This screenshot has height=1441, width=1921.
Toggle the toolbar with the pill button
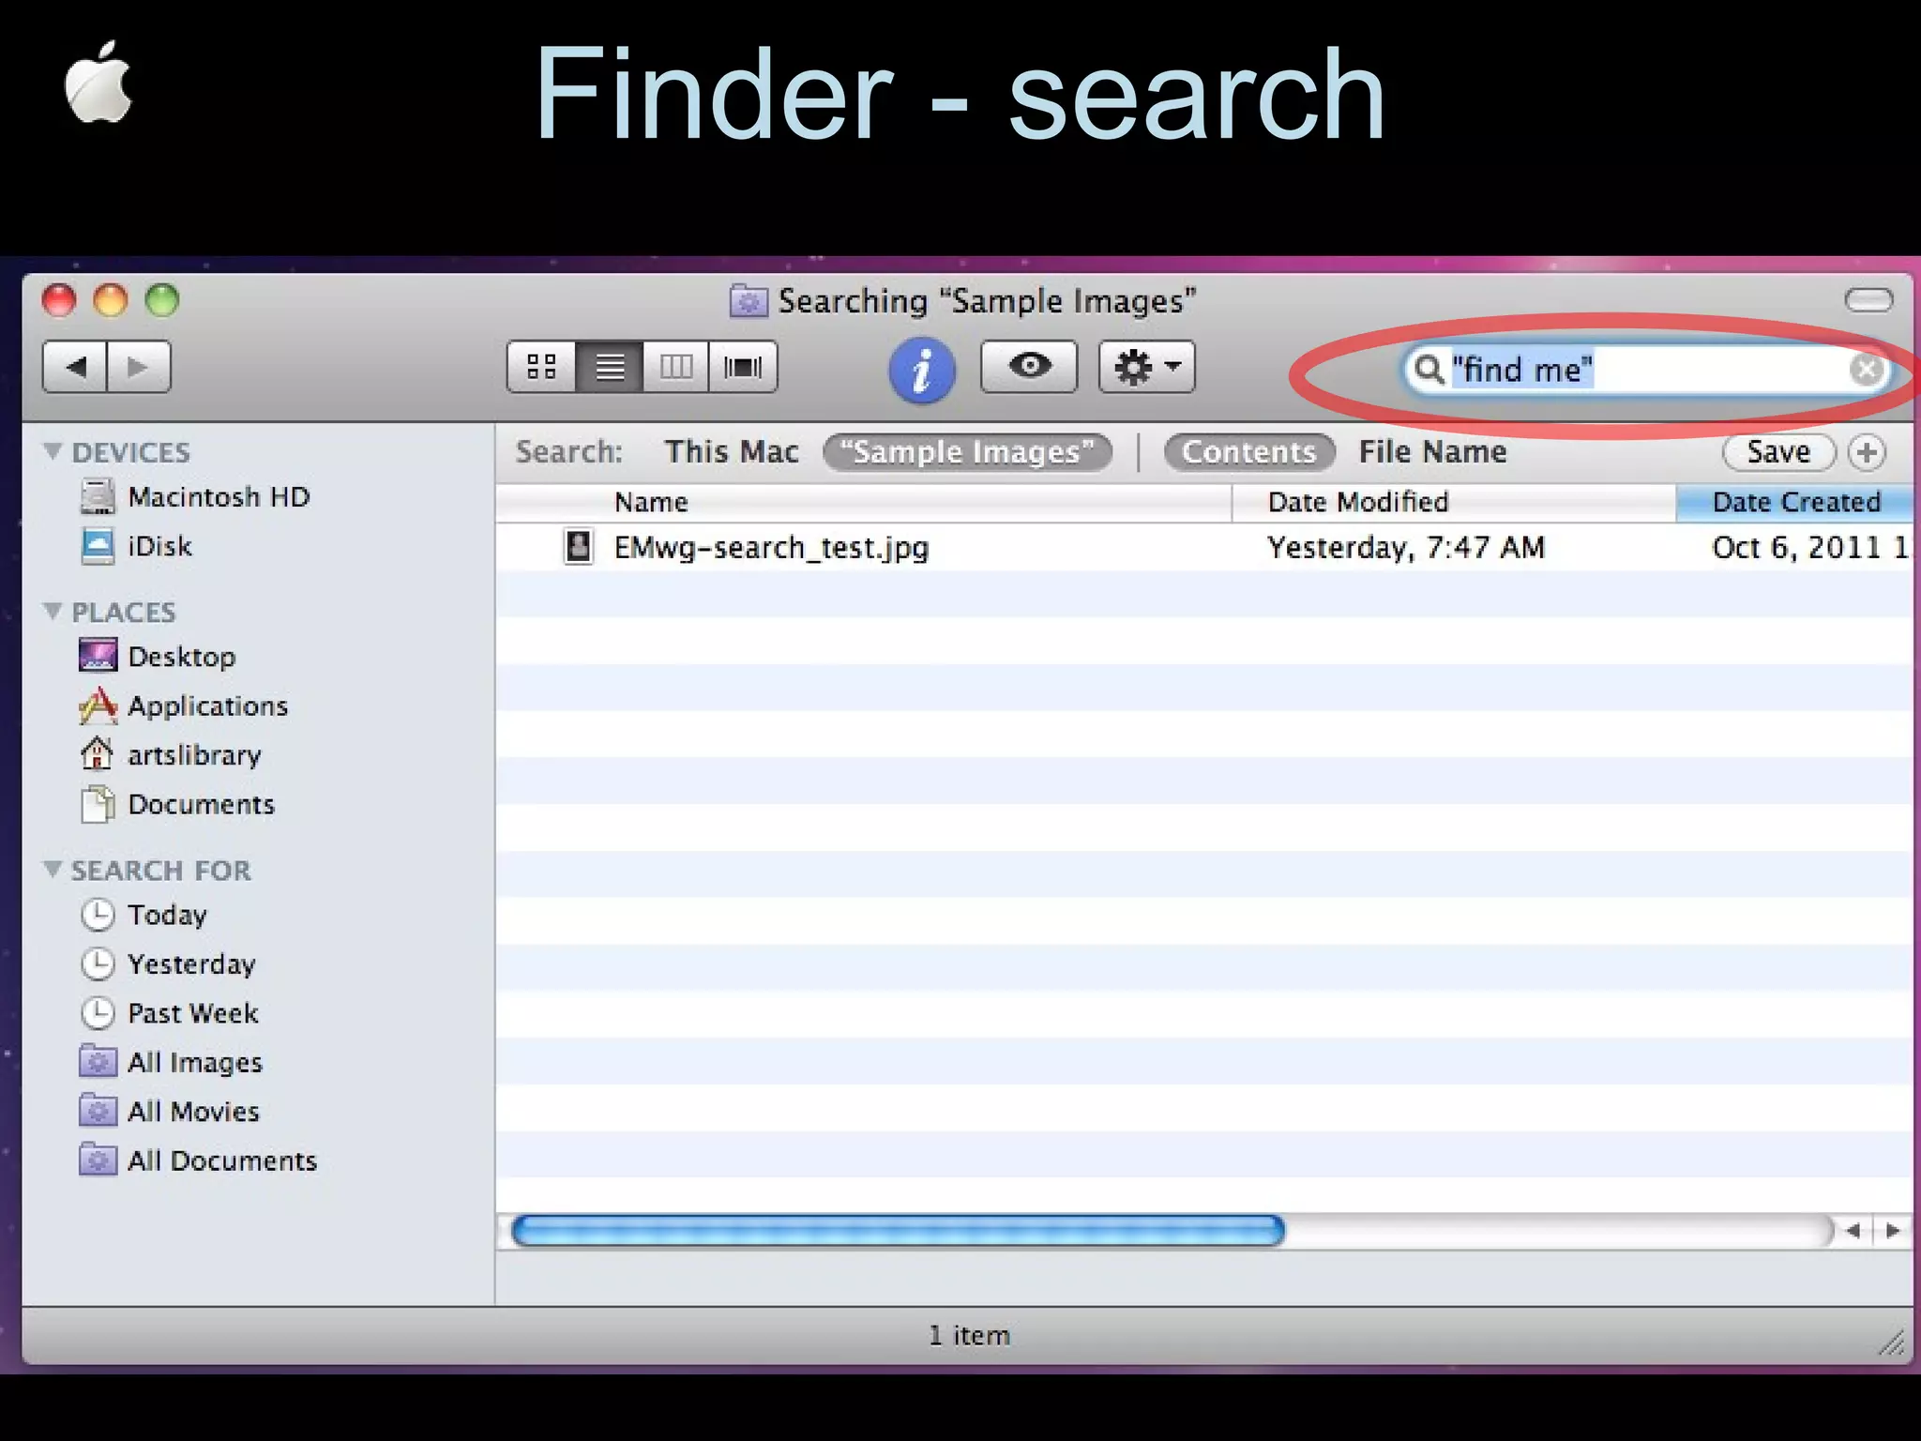click(x=1868, y=300)
